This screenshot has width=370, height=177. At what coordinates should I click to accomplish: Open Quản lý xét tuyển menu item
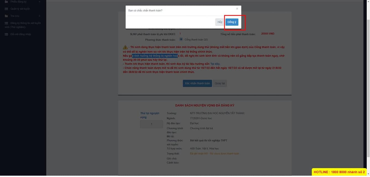pos(20,9)
